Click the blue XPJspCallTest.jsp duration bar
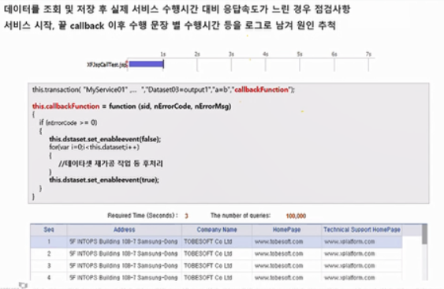 (x=146, y=64)
